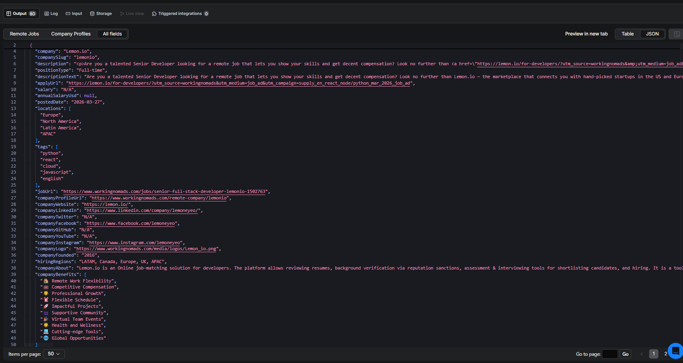Open the applyUrl lemon.io link

pos(240,83)
